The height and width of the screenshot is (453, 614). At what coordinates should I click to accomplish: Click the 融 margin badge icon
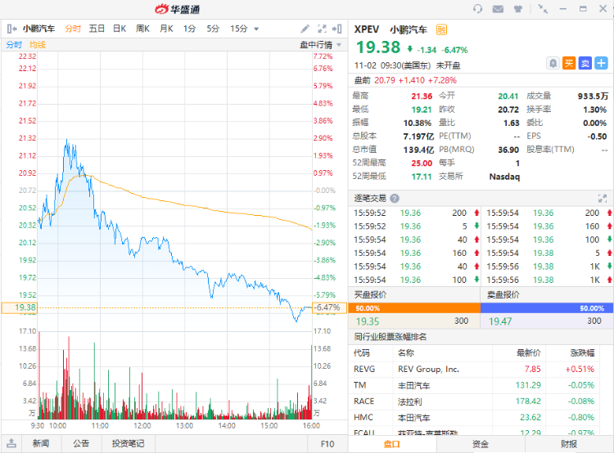point(441,29)
